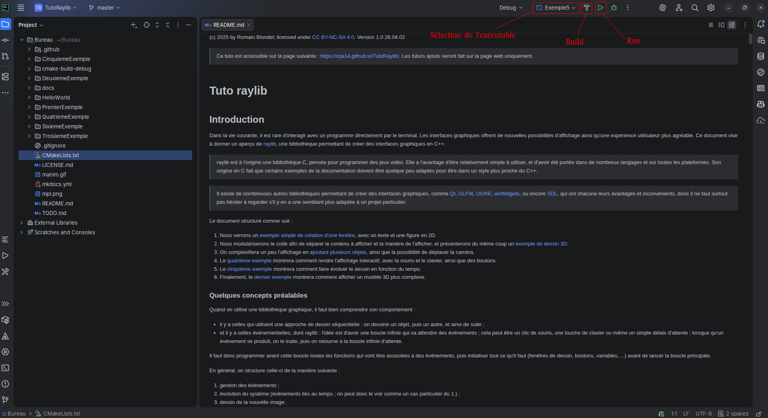Open the master branch dropdown
This screenshot has height=418, width=768.
(104, 8)
